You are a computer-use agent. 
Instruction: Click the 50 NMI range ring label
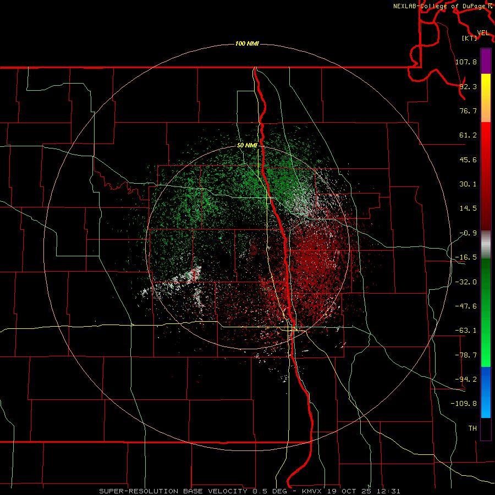tap(247, 145)
